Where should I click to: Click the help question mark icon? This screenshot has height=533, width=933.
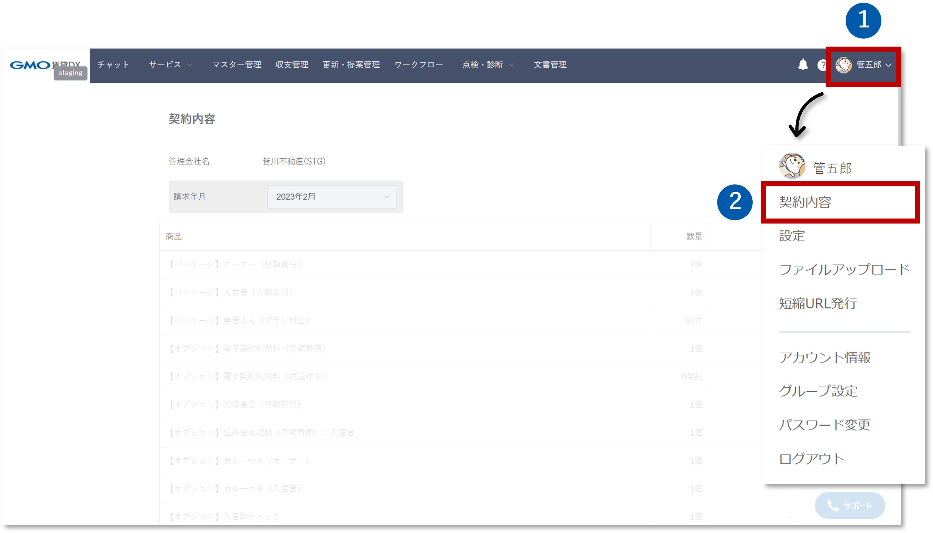[822, 65]
